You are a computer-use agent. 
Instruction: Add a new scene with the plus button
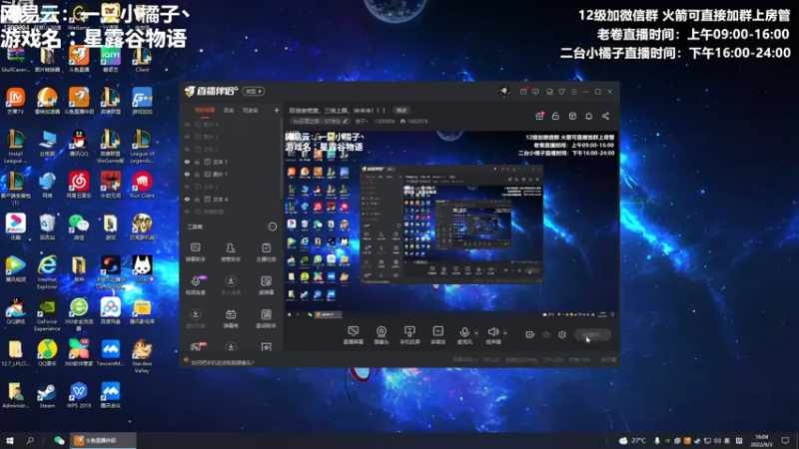(277, 110)
